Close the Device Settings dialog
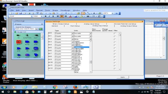Screen dimensions: 168x94 pyautogui.click(x=142, y=21)
